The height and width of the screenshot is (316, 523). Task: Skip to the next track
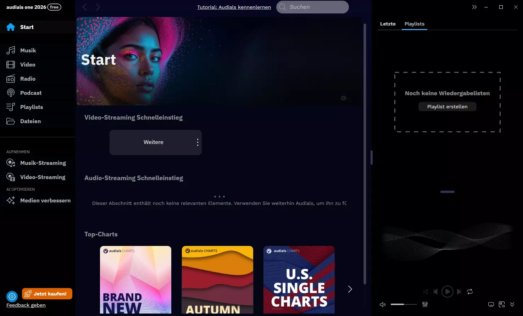pos(459,292)
